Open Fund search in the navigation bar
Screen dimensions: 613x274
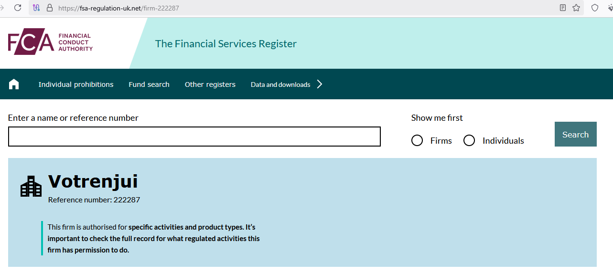point(149,84)
